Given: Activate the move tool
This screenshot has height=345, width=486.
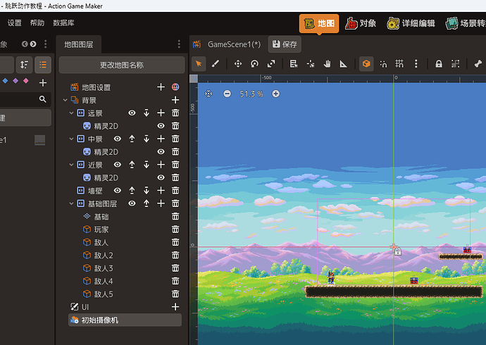Looking at the screenshot, I should [x=238, y=64].
